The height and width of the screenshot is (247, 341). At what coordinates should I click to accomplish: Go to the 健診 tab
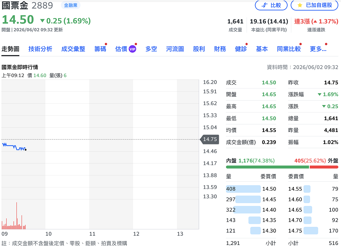[x=241, y=49]
